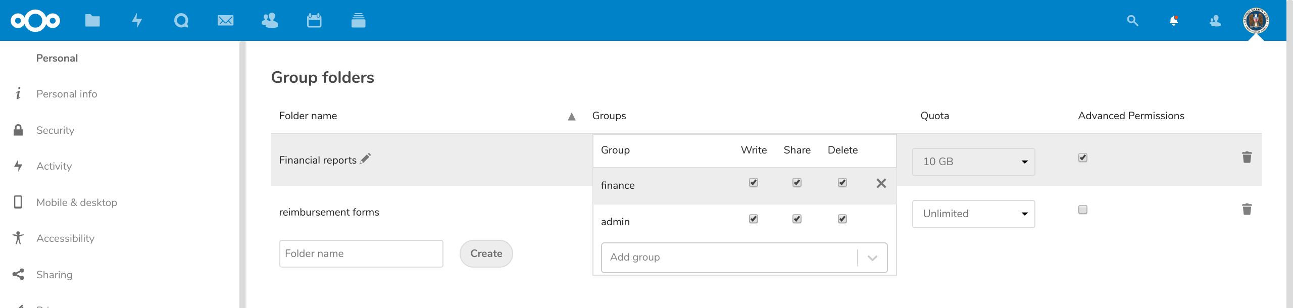
Task: Edit Financial reports name with pencil icon
Action: click(365, 159)
